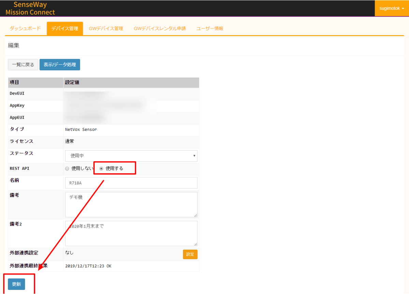The width and height of the screenshot is (409, 294).
Task: Select the 使用する radio button
Action: [101, 168]
